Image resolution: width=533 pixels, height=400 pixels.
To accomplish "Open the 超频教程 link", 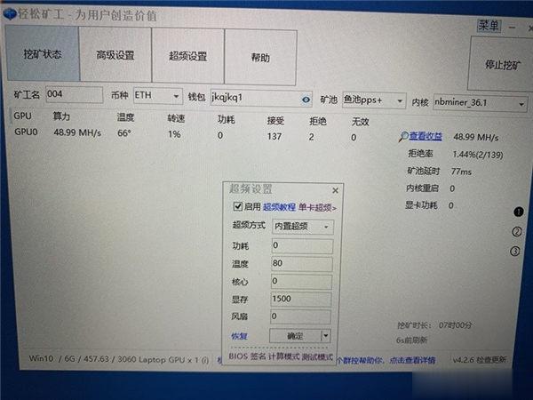I will [279, 207].
